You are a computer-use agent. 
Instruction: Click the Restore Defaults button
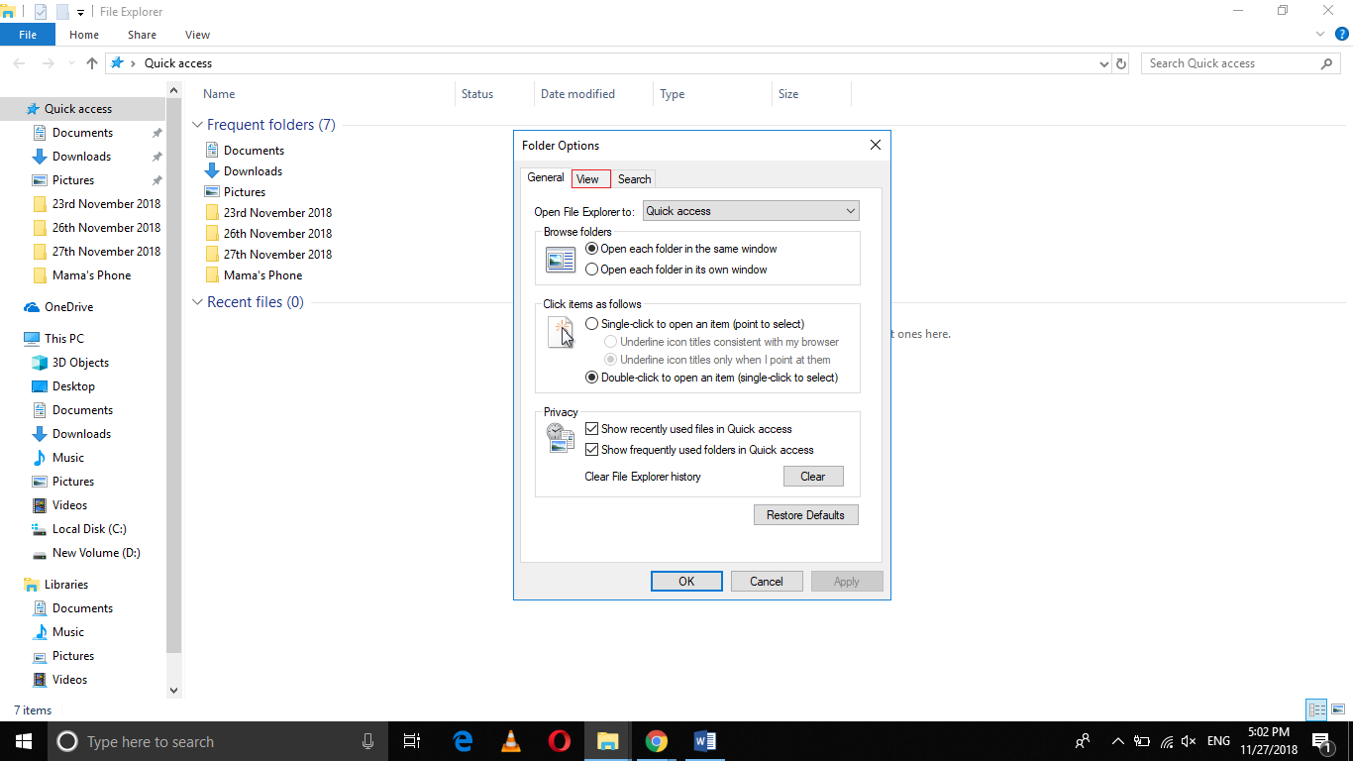coord(805,514)
